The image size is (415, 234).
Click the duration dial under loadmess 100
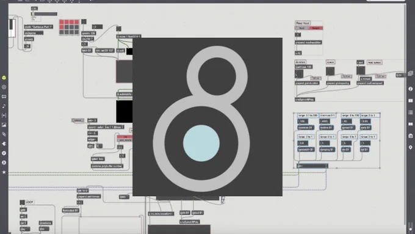coord(299,74)
